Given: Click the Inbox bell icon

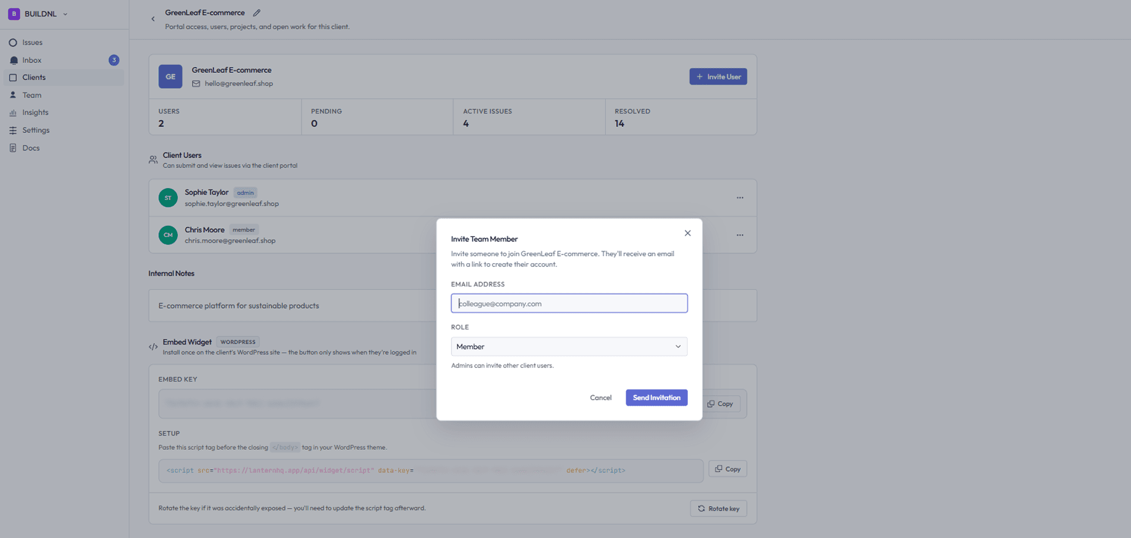Looking at the screenshot, I should (14, 60).
